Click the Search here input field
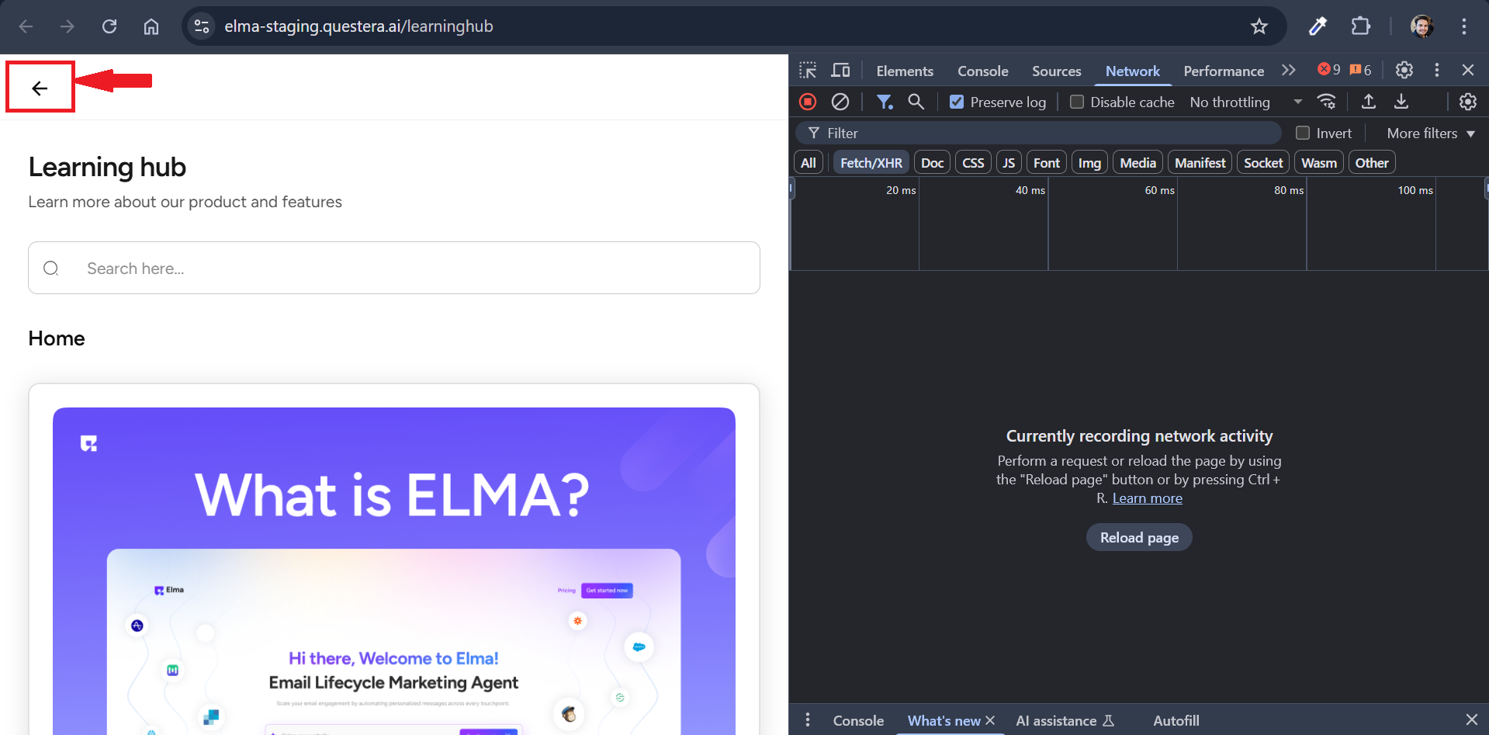This screenshot has width=1489, height=735. [394, 268]
